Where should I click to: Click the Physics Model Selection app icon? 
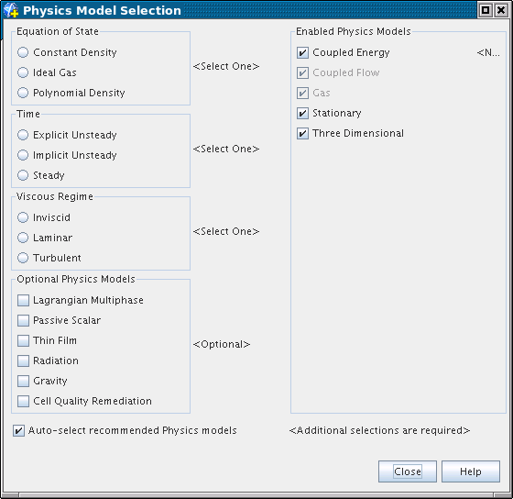click(11, 10)
